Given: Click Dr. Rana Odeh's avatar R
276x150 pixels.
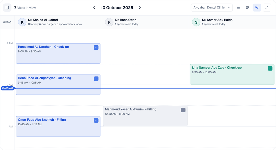Looking at the screenshot, I should coord(109,22).
